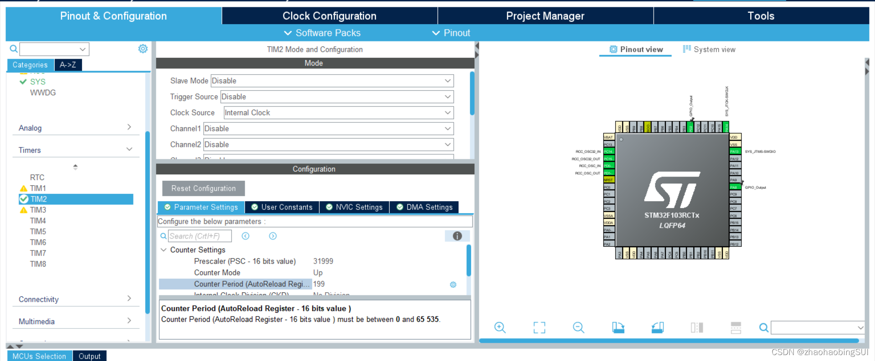Open the DMA Settings tab

tap(424, 207)
